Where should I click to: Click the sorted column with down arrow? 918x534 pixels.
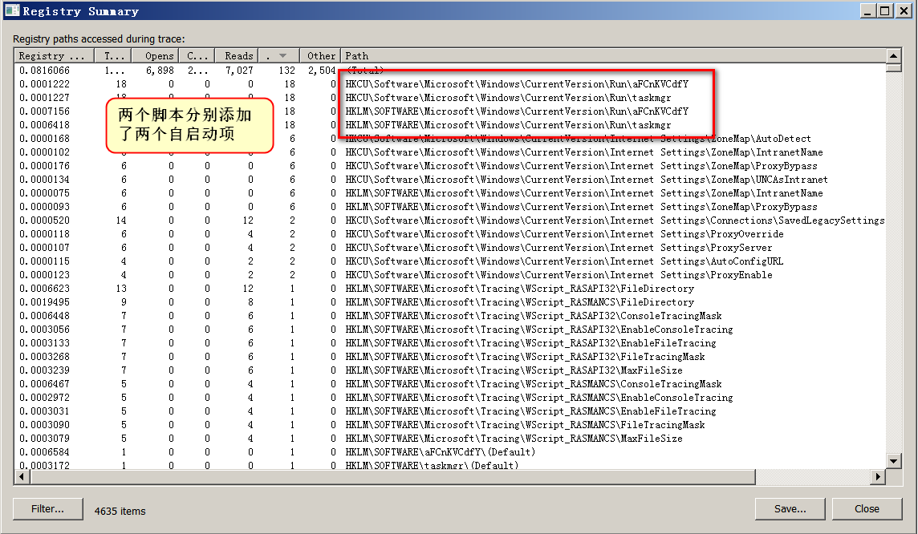tap(278, 55)
